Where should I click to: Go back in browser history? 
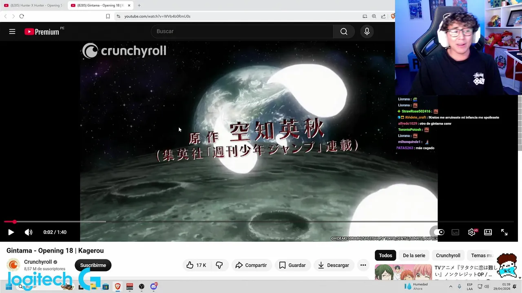pyautogui.click(x=5, y=16)
